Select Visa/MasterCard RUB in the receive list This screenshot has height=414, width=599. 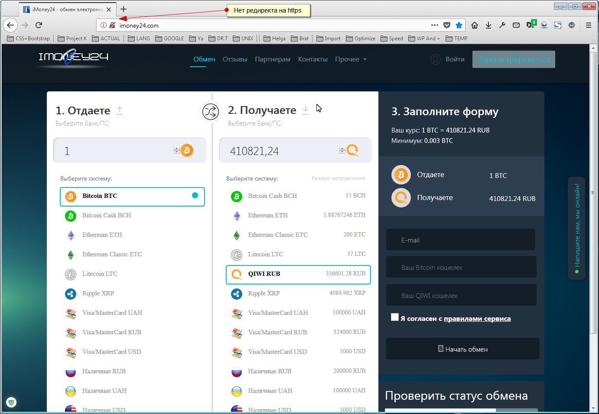tap(298, 333)
